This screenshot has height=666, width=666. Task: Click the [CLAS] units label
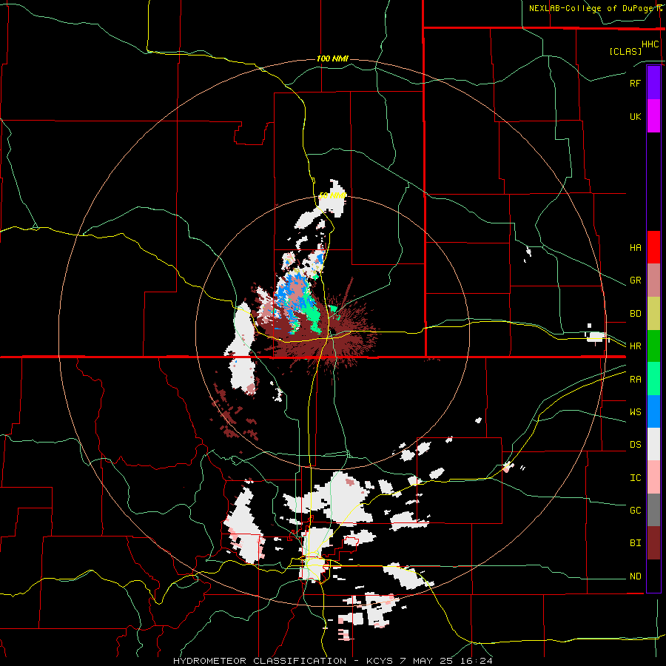[x=625, y=51]
